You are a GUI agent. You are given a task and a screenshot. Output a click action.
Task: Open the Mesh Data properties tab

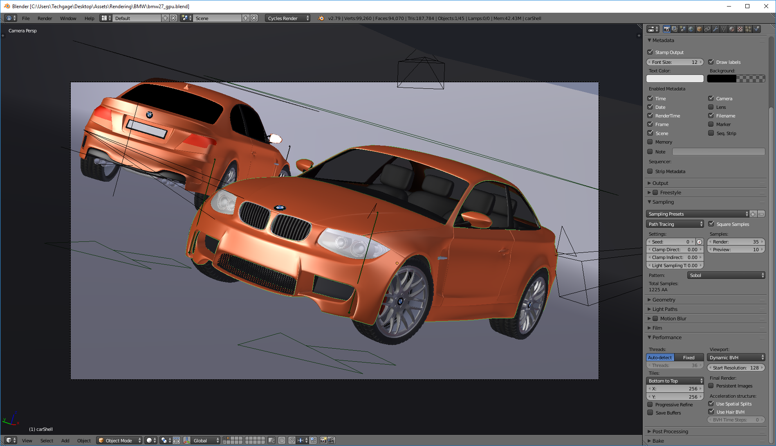click(724, 29)
